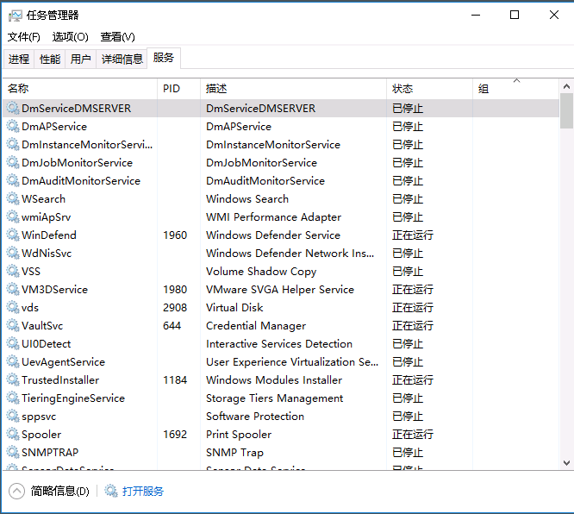The width and height of the screenshot is (574, 514).
Task: Minimize the Task Manager window
Action: (476, 15)
